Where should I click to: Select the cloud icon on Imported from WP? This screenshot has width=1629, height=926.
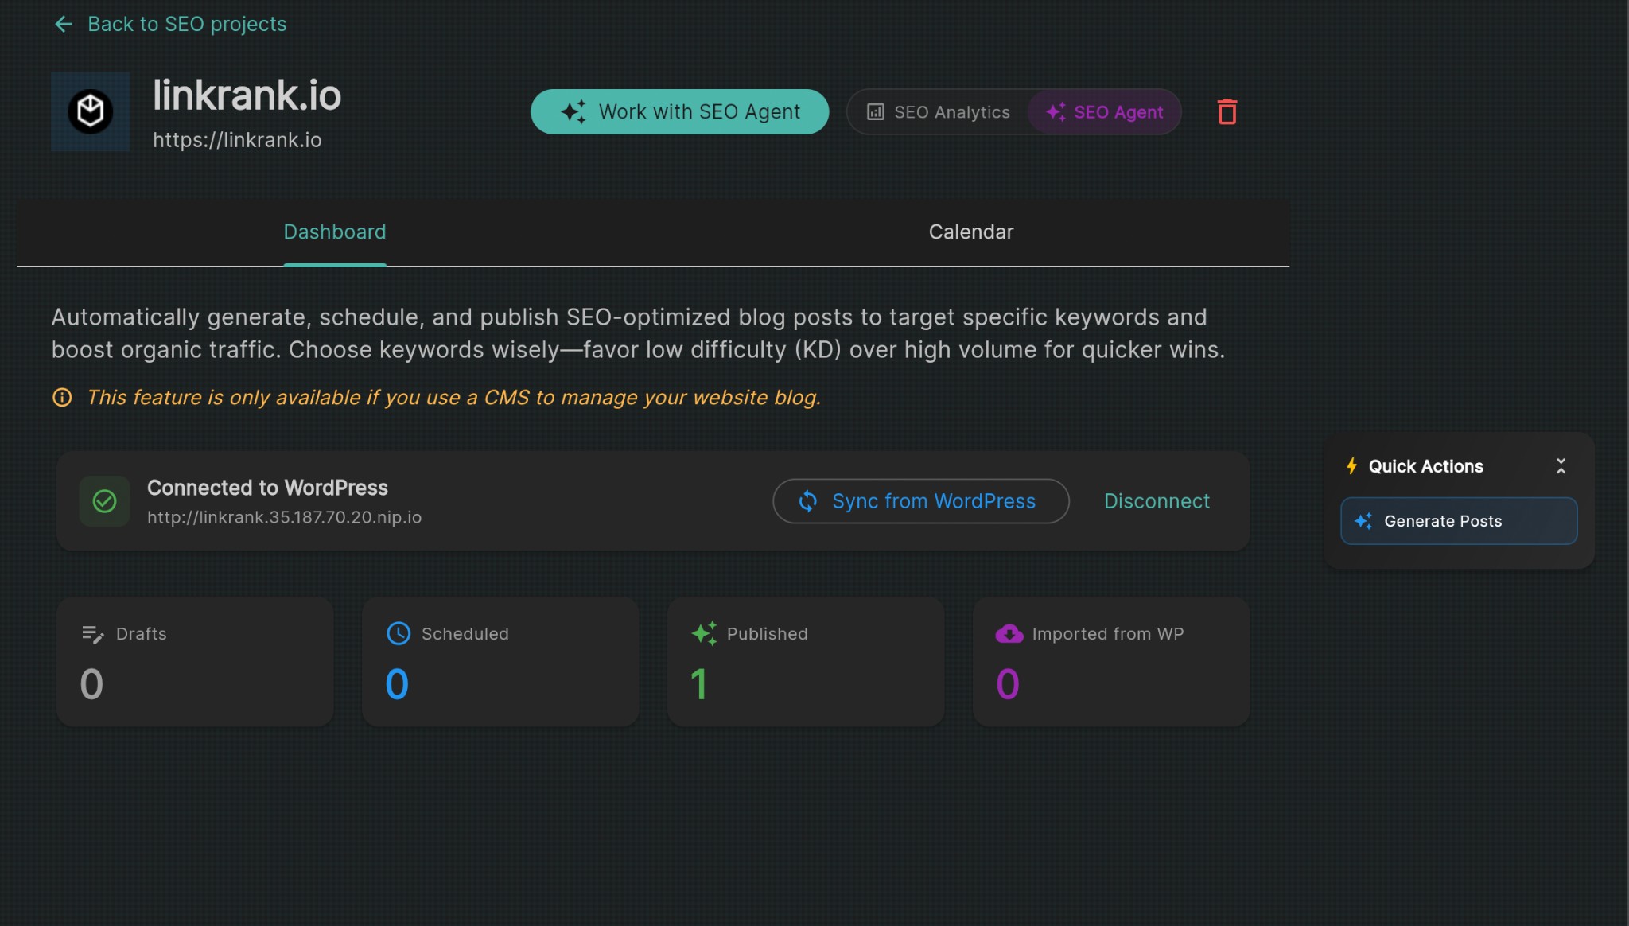click(1008, 634)
